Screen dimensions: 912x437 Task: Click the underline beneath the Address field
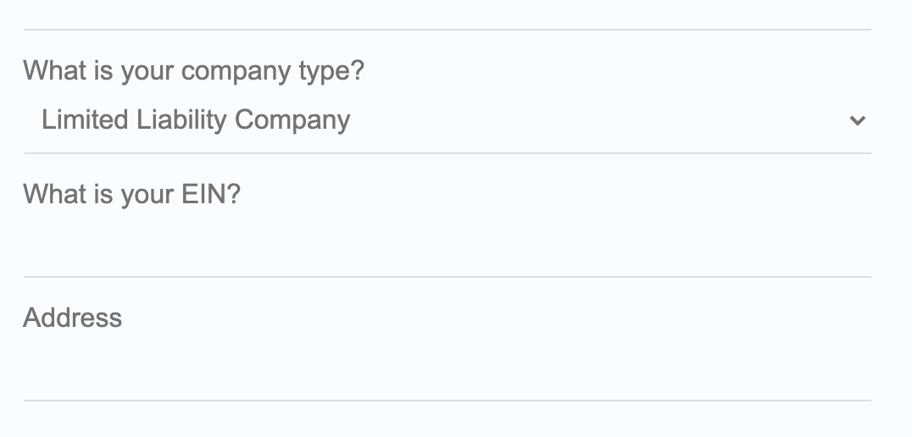[x=447, y=400]
